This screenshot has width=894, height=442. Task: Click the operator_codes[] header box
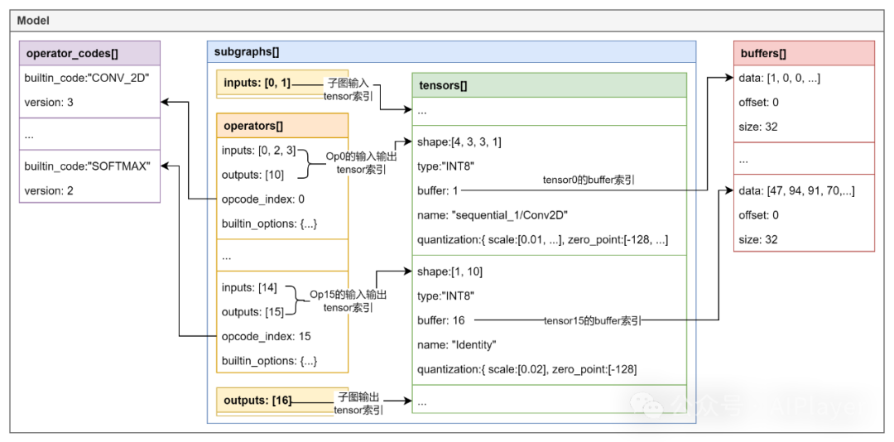[x=89, y=54]
